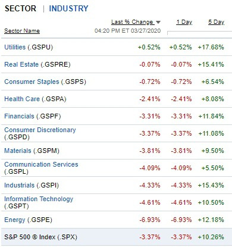Screen dimensions: 232x247
Task: Open the Health Care (.GSPA) link
Action: pos(35,99)
